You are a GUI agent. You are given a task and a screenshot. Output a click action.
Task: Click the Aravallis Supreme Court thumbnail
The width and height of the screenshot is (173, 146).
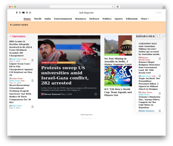tap(118, 45)
